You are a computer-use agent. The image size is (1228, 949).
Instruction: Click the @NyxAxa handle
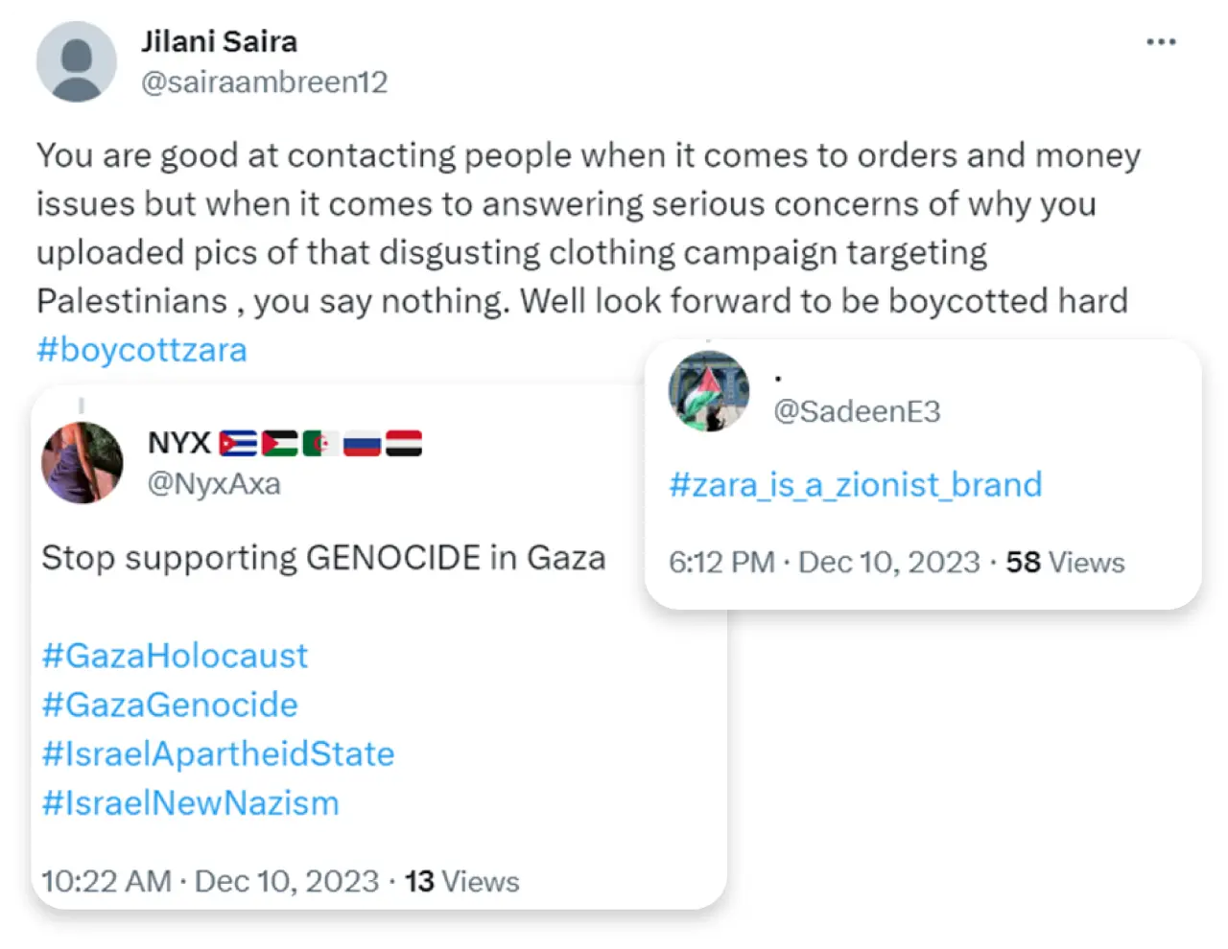(x=214, y=483)
